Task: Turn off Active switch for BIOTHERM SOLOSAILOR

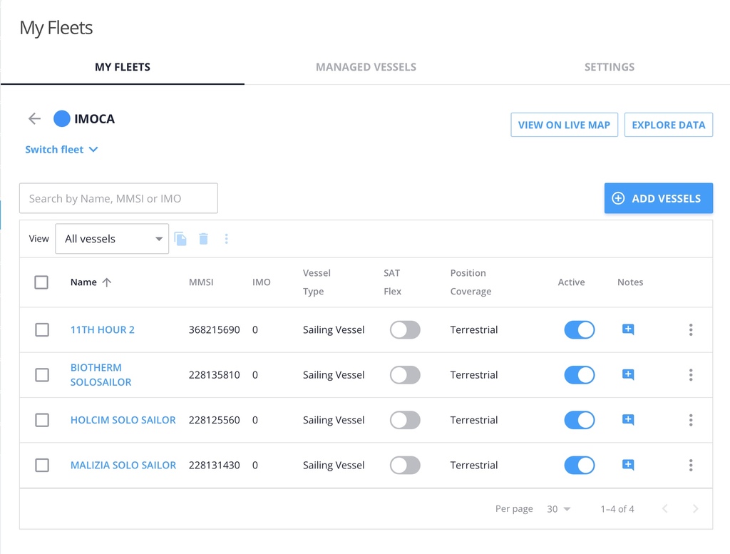Action: pyautogui.click(x=580, y=375)
